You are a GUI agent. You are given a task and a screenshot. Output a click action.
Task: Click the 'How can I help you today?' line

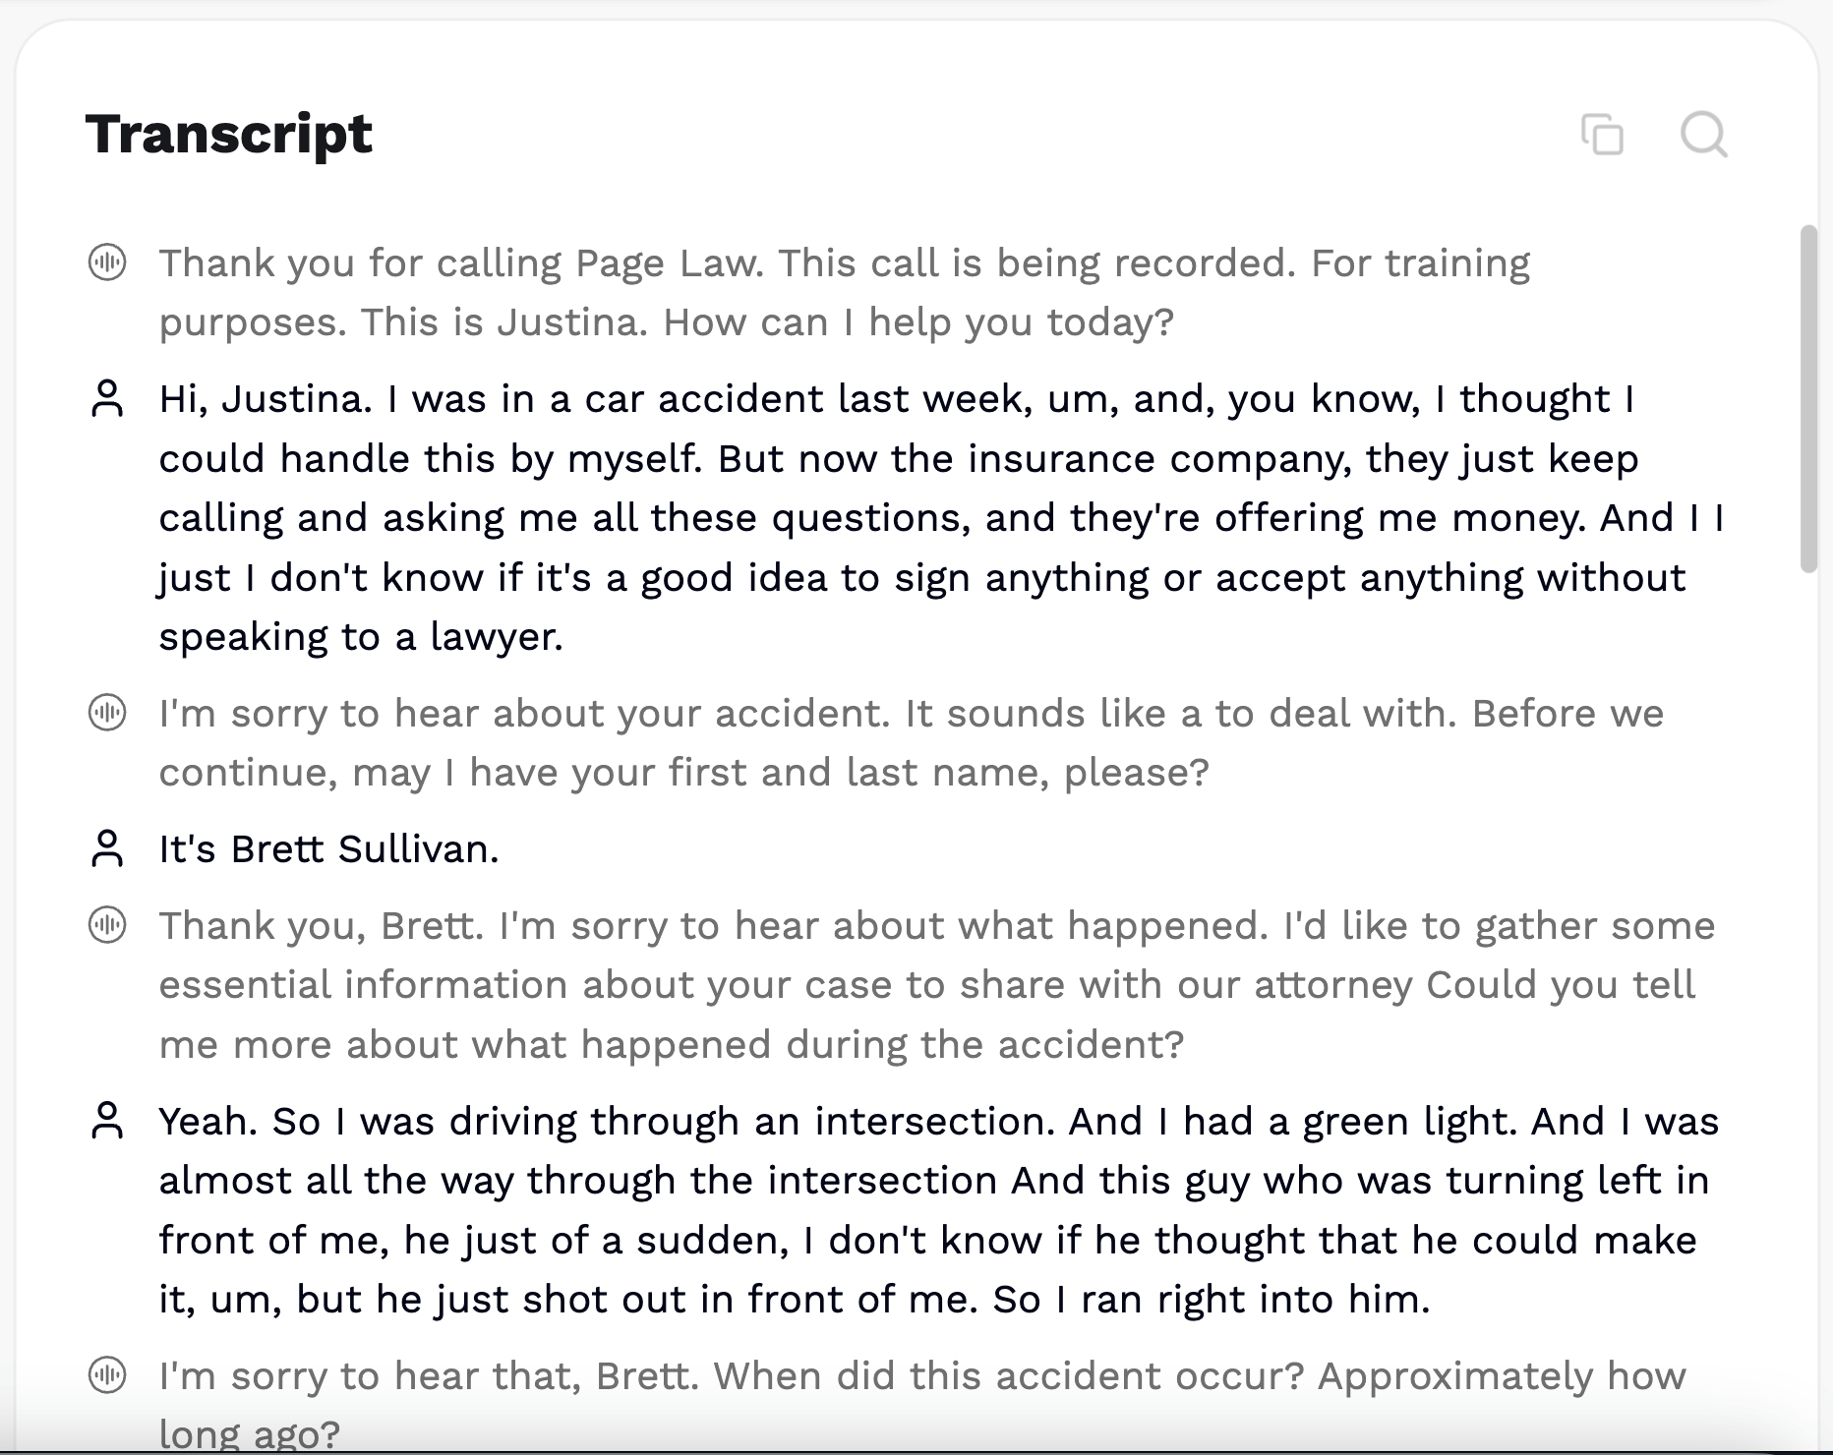click(x=918, y=322)
